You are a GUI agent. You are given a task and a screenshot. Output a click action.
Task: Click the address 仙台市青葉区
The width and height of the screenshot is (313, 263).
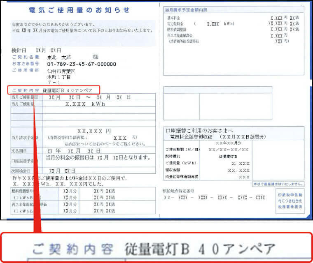pyautogui.click(x=61, y=71)
